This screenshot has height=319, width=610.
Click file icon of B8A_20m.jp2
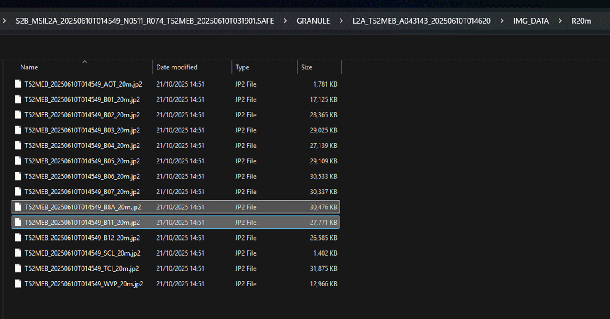pyautogui.click(x=18, y=207)
